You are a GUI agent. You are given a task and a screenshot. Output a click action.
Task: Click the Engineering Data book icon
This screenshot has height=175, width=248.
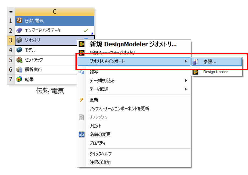point(19,30)
